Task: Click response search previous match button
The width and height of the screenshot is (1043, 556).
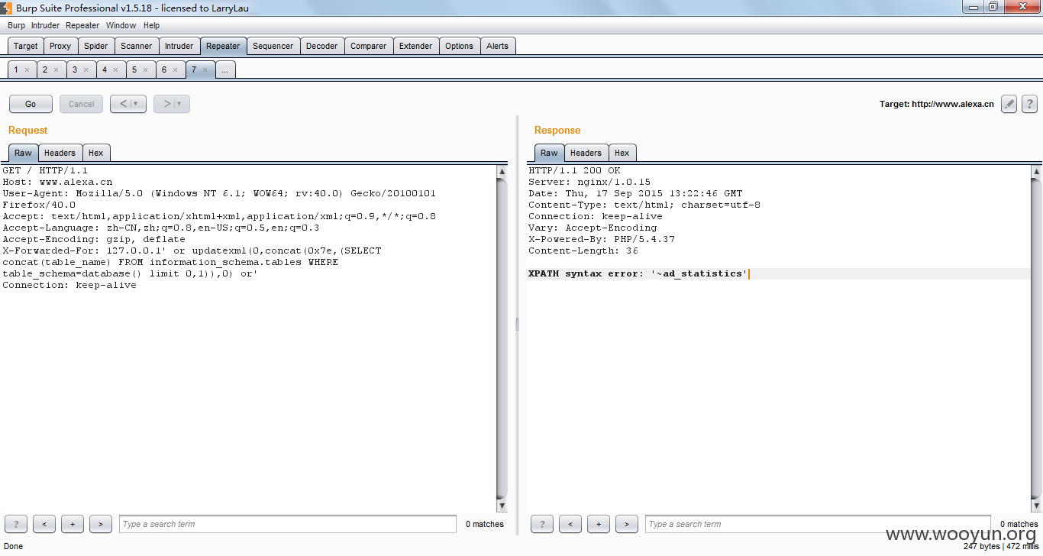Action: (x=570, y=524)
